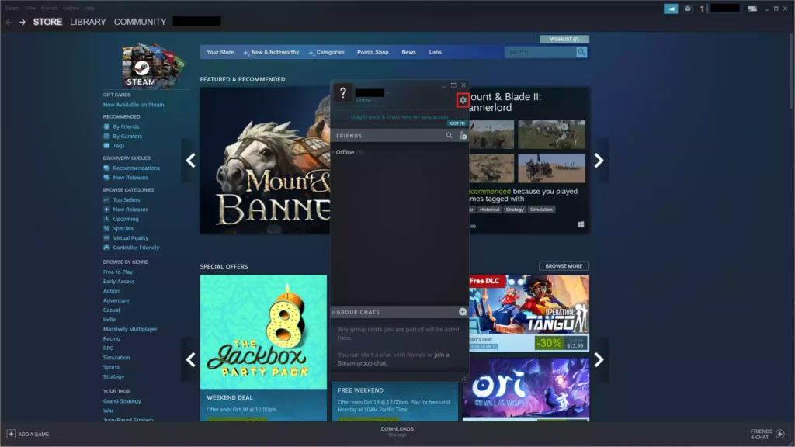
Task: Open the persona status dropdown arrow
Action: click(387, 93)
